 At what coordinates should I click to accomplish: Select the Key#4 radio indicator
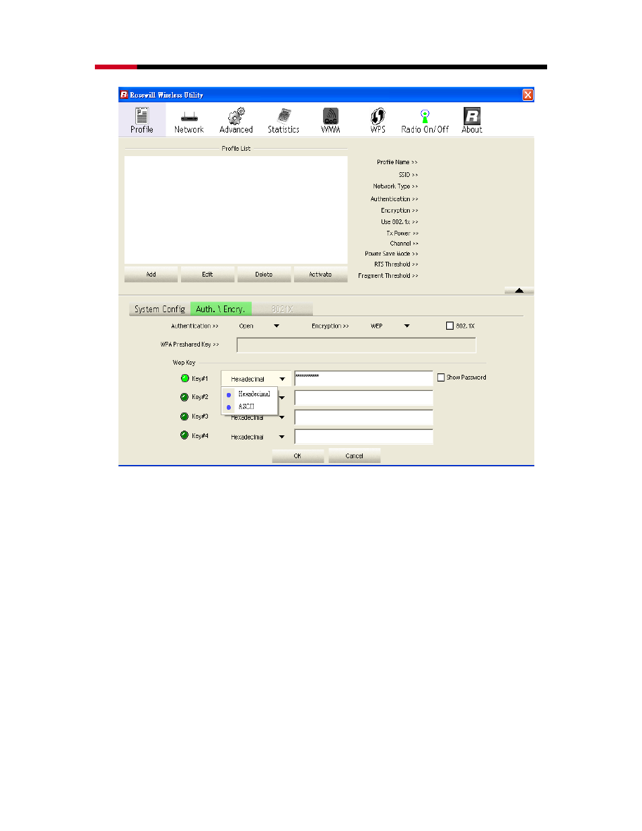point(184,435)
